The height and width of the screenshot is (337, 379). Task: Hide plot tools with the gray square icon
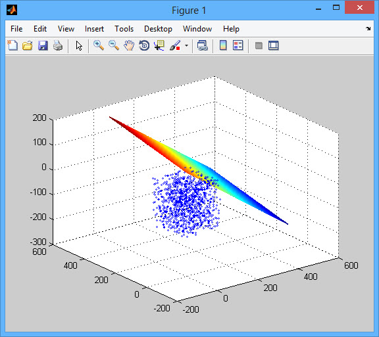pyautogui.click(x=259, y=45)
